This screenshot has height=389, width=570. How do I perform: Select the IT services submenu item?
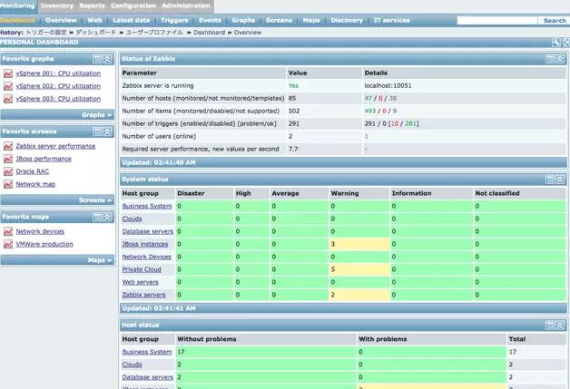tap(392, 20)
